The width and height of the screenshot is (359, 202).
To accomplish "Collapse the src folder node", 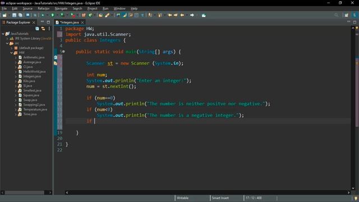I will [x=7, y=43].
